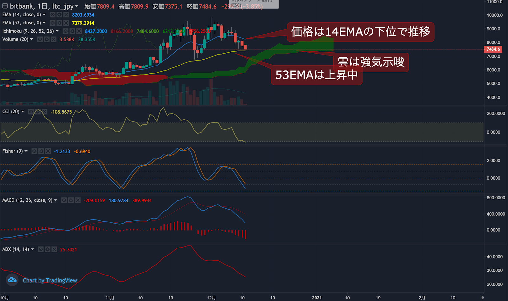Click Volume value 3.538K

point(67,40)
